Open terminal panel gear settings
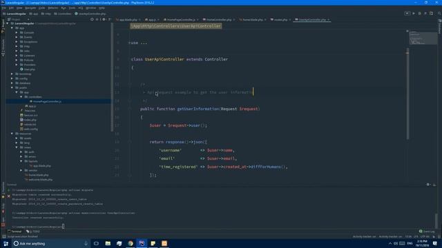 (428, 185)
